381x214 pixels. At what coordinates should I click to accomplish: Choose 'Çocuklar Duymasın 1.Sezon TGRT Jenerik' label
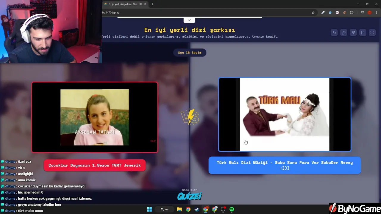coord(95,165)
